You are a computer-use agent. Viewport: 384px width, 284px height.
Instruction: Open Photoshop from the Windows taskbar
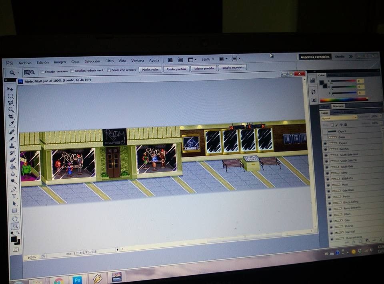tap(77, 280)
